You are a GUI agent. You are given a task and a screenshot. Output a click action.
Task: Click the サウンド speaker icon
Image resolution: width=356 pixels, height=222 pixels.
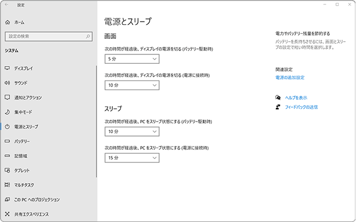click(x=7, y=83)
